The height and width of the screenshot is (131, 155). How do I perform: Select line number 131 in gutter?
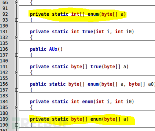pyautogui.click(x=4, y=32)
